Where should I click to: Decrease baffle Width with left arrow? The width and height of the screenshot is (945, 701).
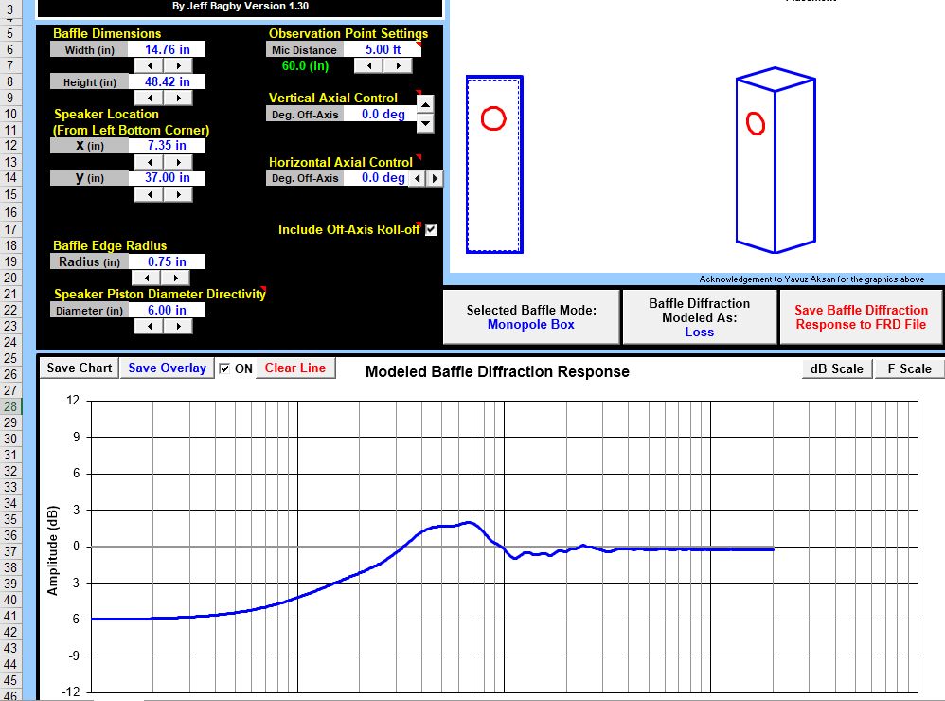coord(149,65)
